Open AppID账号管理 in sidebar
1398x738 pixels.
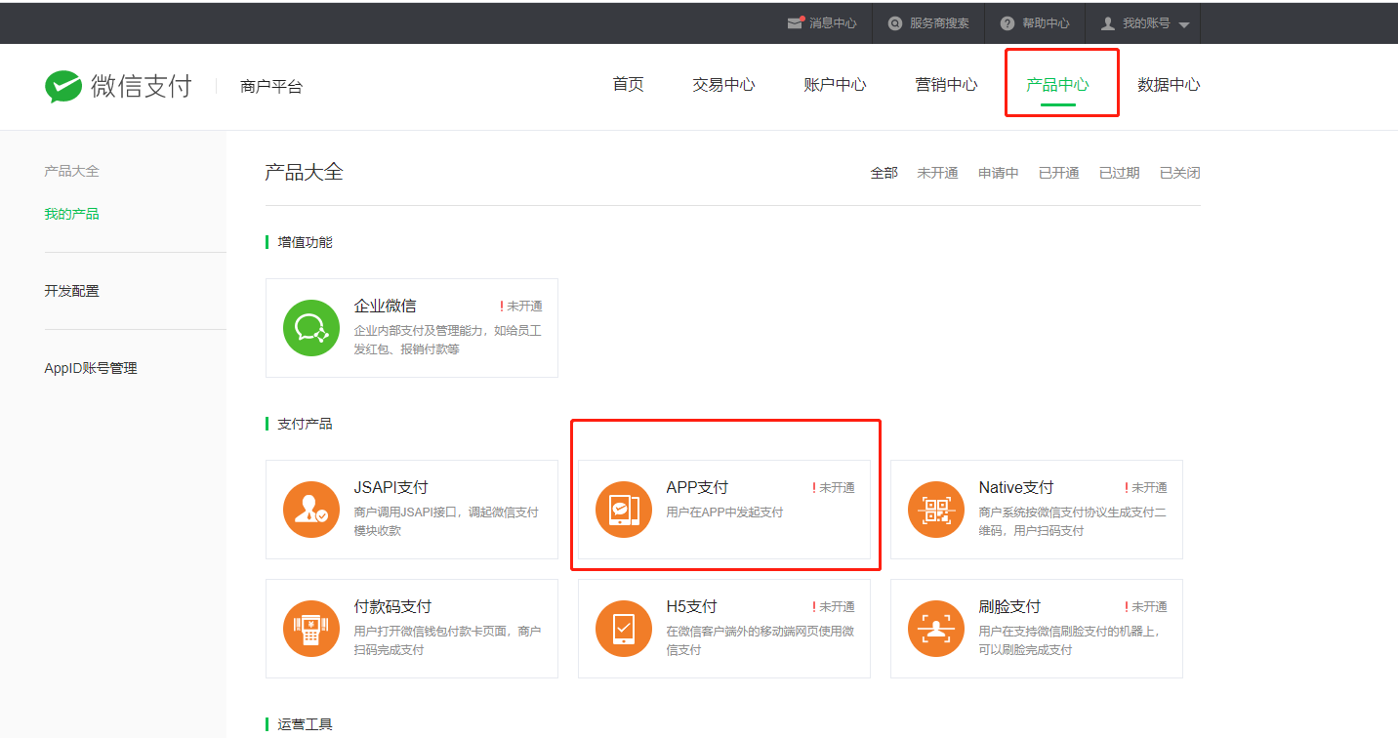91,368
